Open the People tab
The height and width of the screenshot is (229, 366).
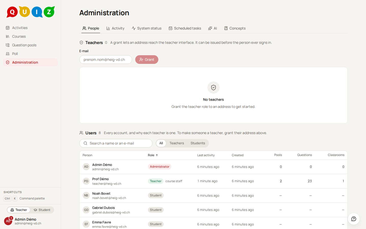(91, 28)
